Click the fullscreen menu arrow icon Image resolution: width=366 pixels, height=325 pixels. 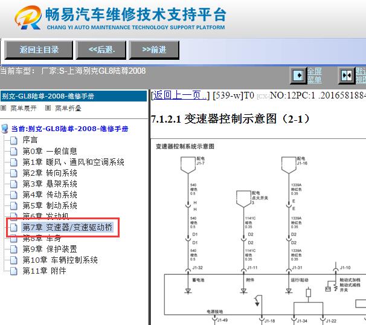pyautogui.click(x=298, y=76)
